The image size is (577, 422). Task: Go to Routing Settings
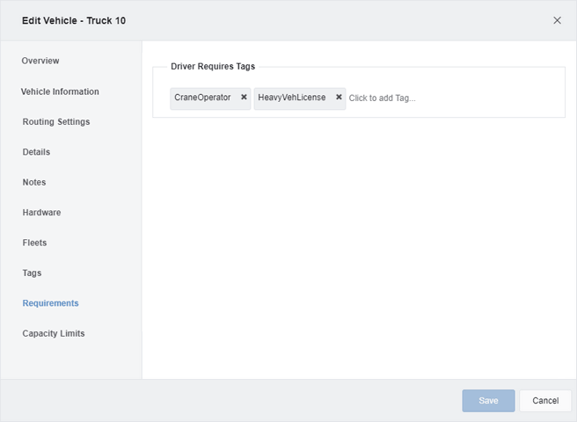56,121
